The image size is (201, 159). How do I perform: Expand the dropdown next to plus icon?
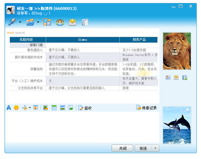(30, 108)
